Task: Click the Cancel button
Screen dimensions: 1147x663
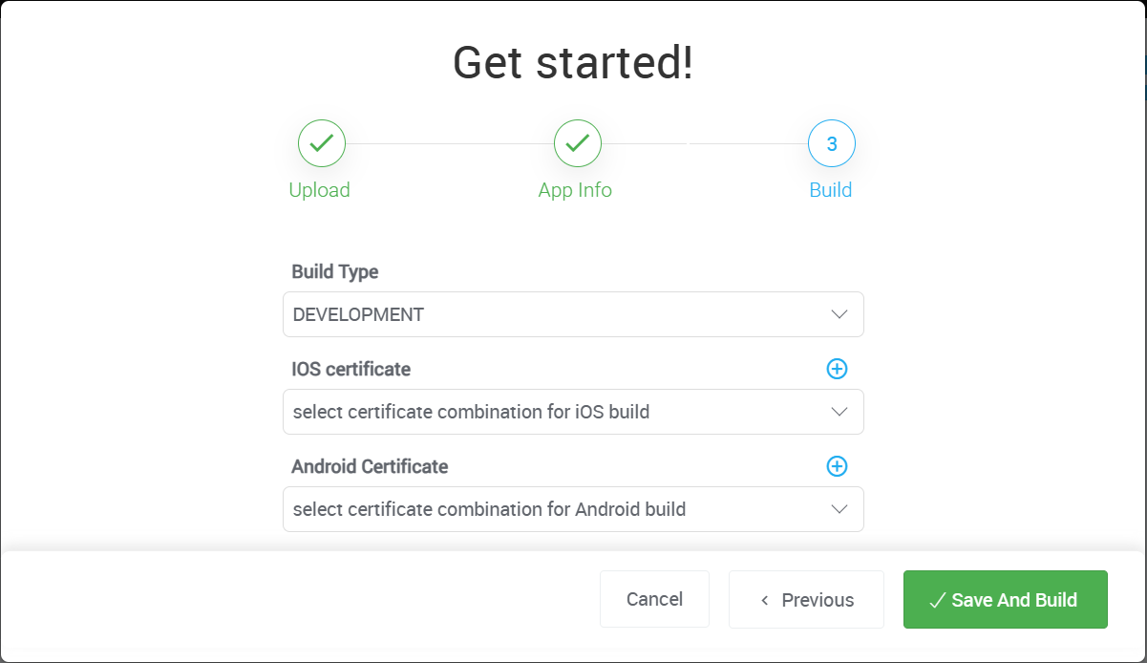Action: [654, 599]
